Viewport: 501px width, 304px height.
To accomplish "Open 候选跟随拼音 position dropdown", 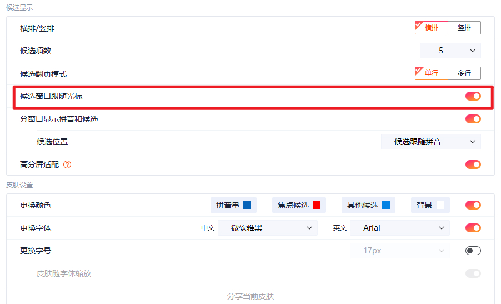I will [430, 142].
